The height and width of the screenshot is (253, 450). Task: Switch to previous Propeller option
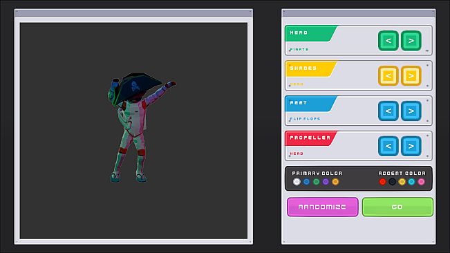[x=388, y=146]
